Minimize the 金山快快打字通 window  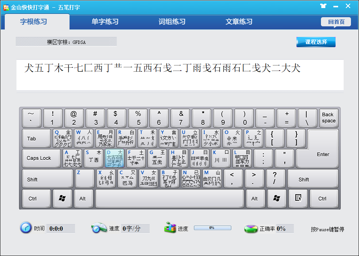pyautogui.click(x=336, y=7)
